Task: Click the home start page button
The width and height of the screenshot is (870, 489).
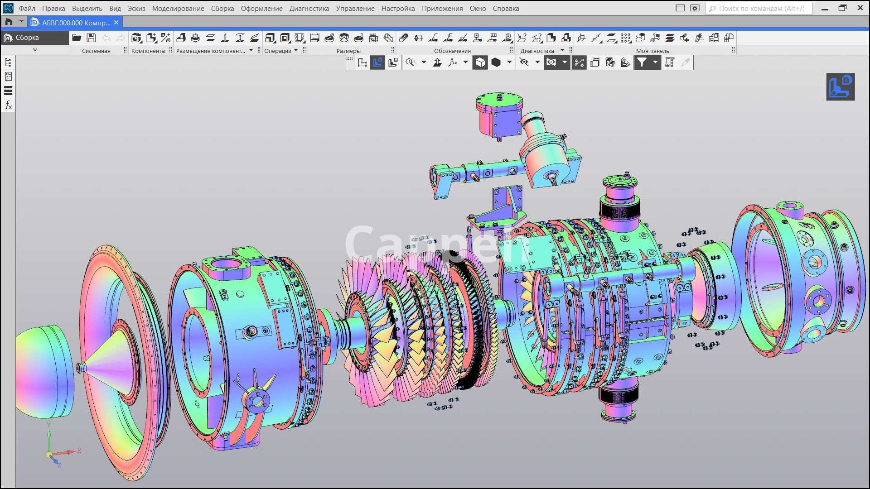Action: [9, 22]
